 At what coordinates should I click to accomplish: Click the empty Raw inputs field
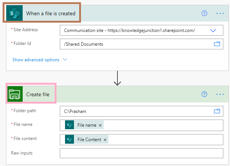142,153
